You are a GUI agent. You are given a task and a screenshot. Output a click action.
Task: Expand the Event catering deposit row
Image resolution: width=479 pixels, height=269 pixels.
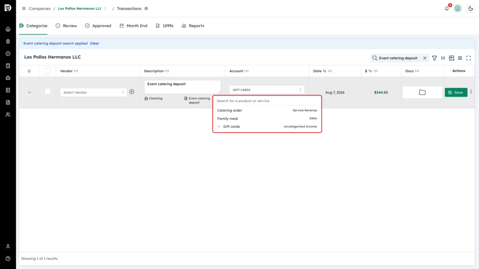tap(29, 92)
